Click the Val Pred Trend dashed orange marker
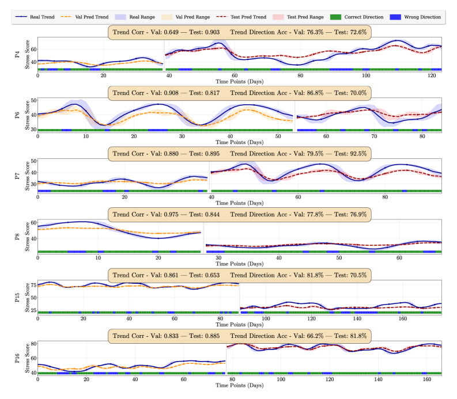Image resolution: width=457 pixels, height=399 pixels. (x=81, y=17)
